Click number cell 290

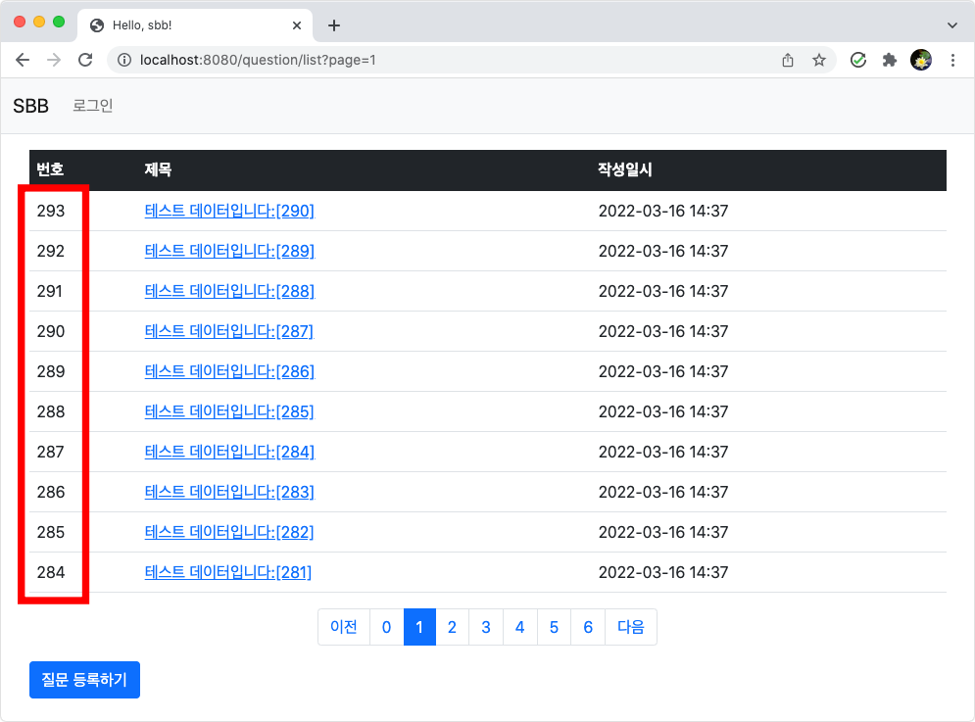50,331
